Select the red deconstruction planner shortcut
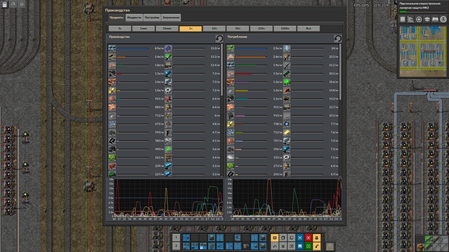Screen dimensions: 449x252 (308, 238)
